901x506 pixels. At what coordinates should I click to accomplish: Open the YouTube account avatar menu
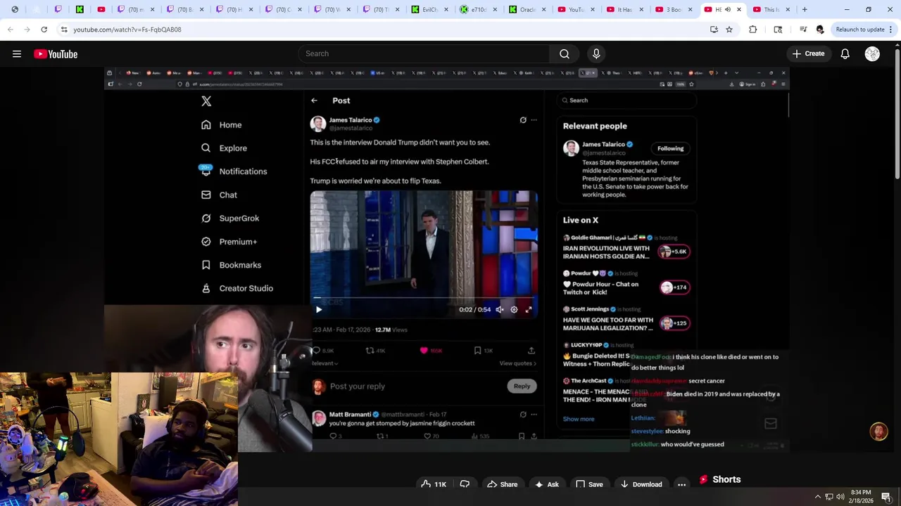(872, 54)
